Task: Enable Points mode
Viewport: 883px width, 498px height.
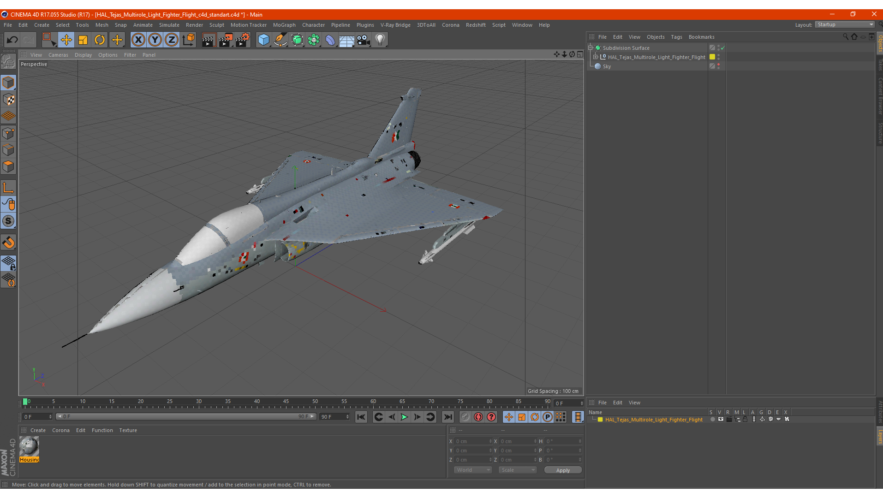Action: tap(8, 133)
